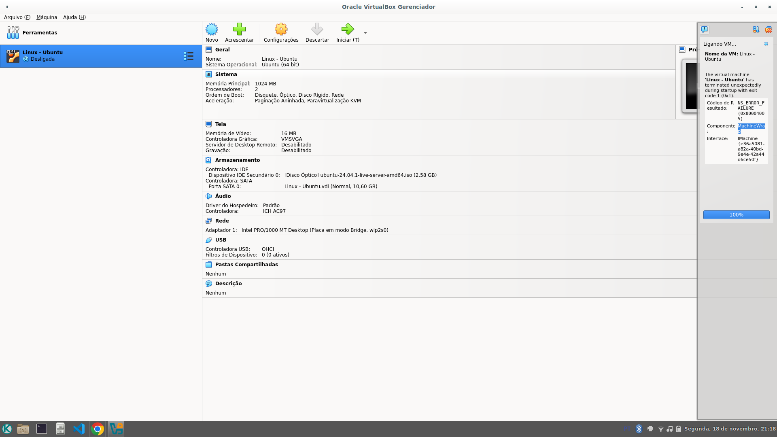
Task: Click the Pastas Compartilhadas folder icon
Action: point(209,264)
